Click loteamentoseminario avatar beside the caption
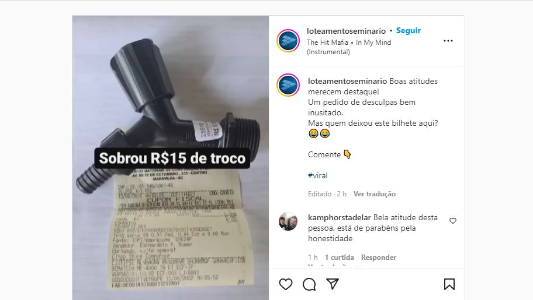 [288, 84]
